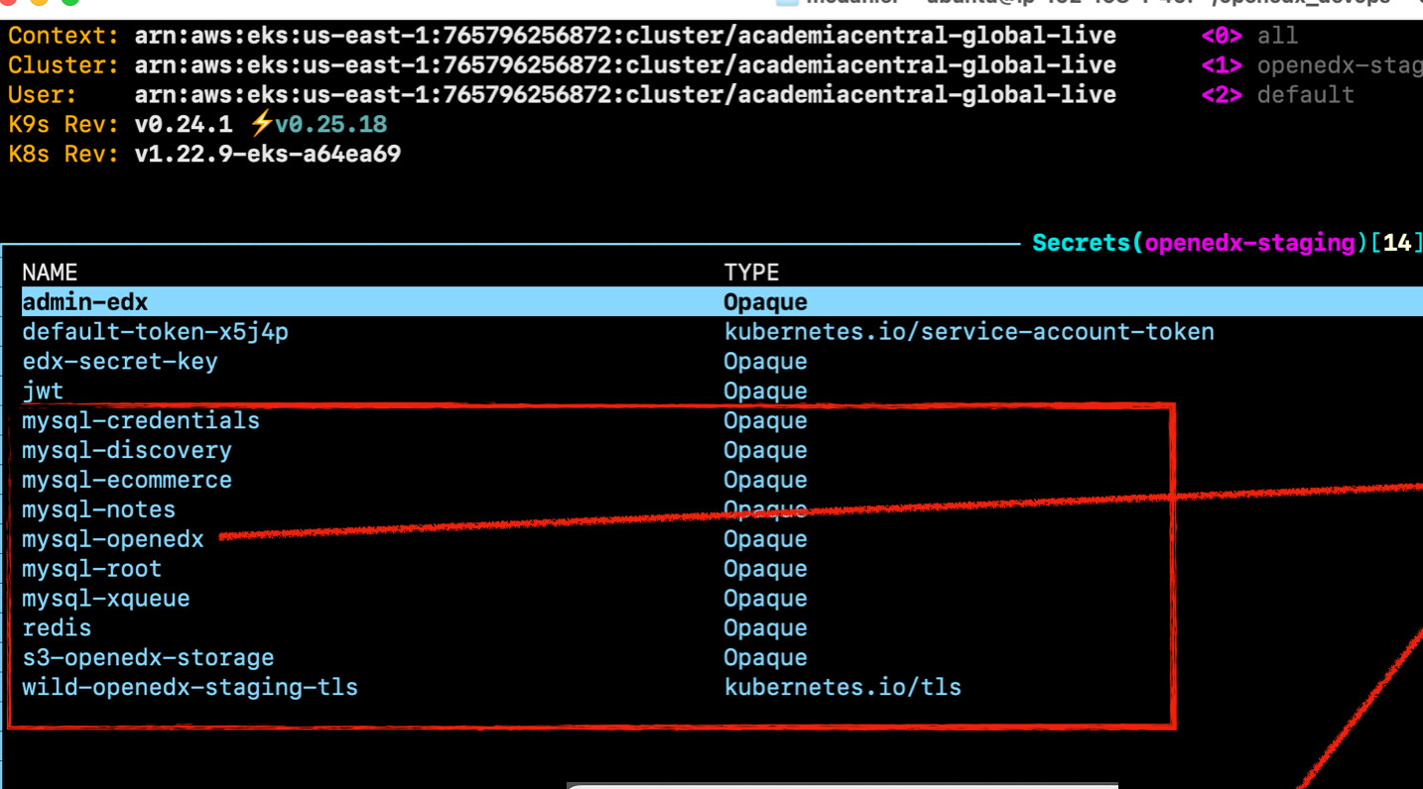Click the kubernetes.io/tls type value
Screen dimensions: 1423x789
(x=842, y=688)
